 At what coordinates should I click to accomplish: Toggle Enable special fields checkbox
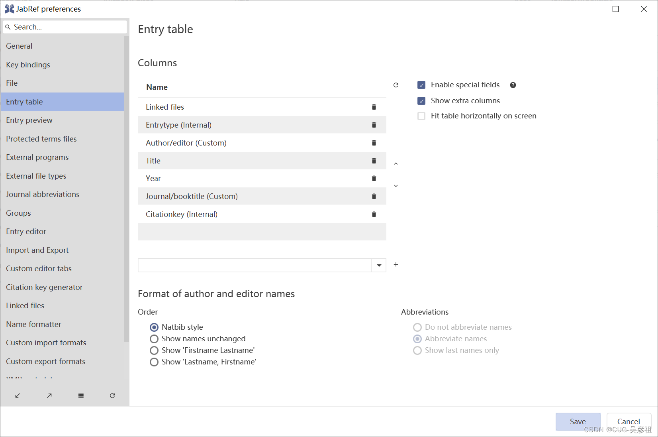[421, 85]
